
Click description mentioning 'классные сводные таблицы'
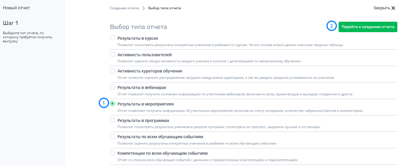231,45
